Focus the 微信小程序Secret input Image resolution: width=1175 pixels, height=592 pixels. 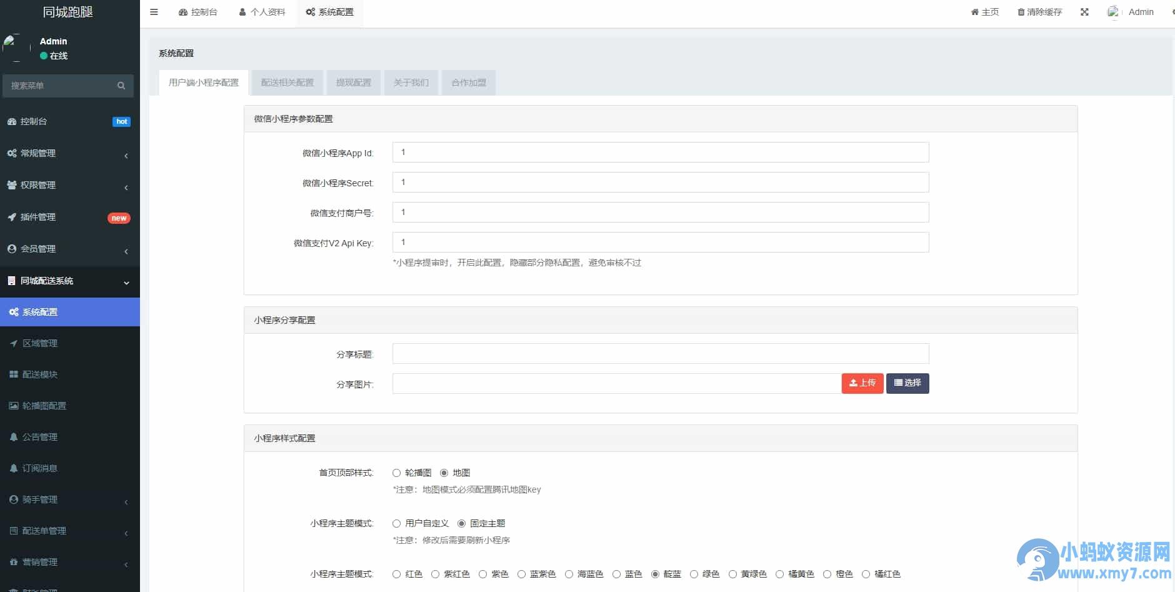click(661, 182)
